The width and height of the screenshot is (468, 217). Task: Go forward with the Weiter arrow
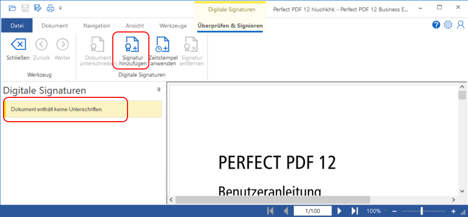tap(63, 45)
